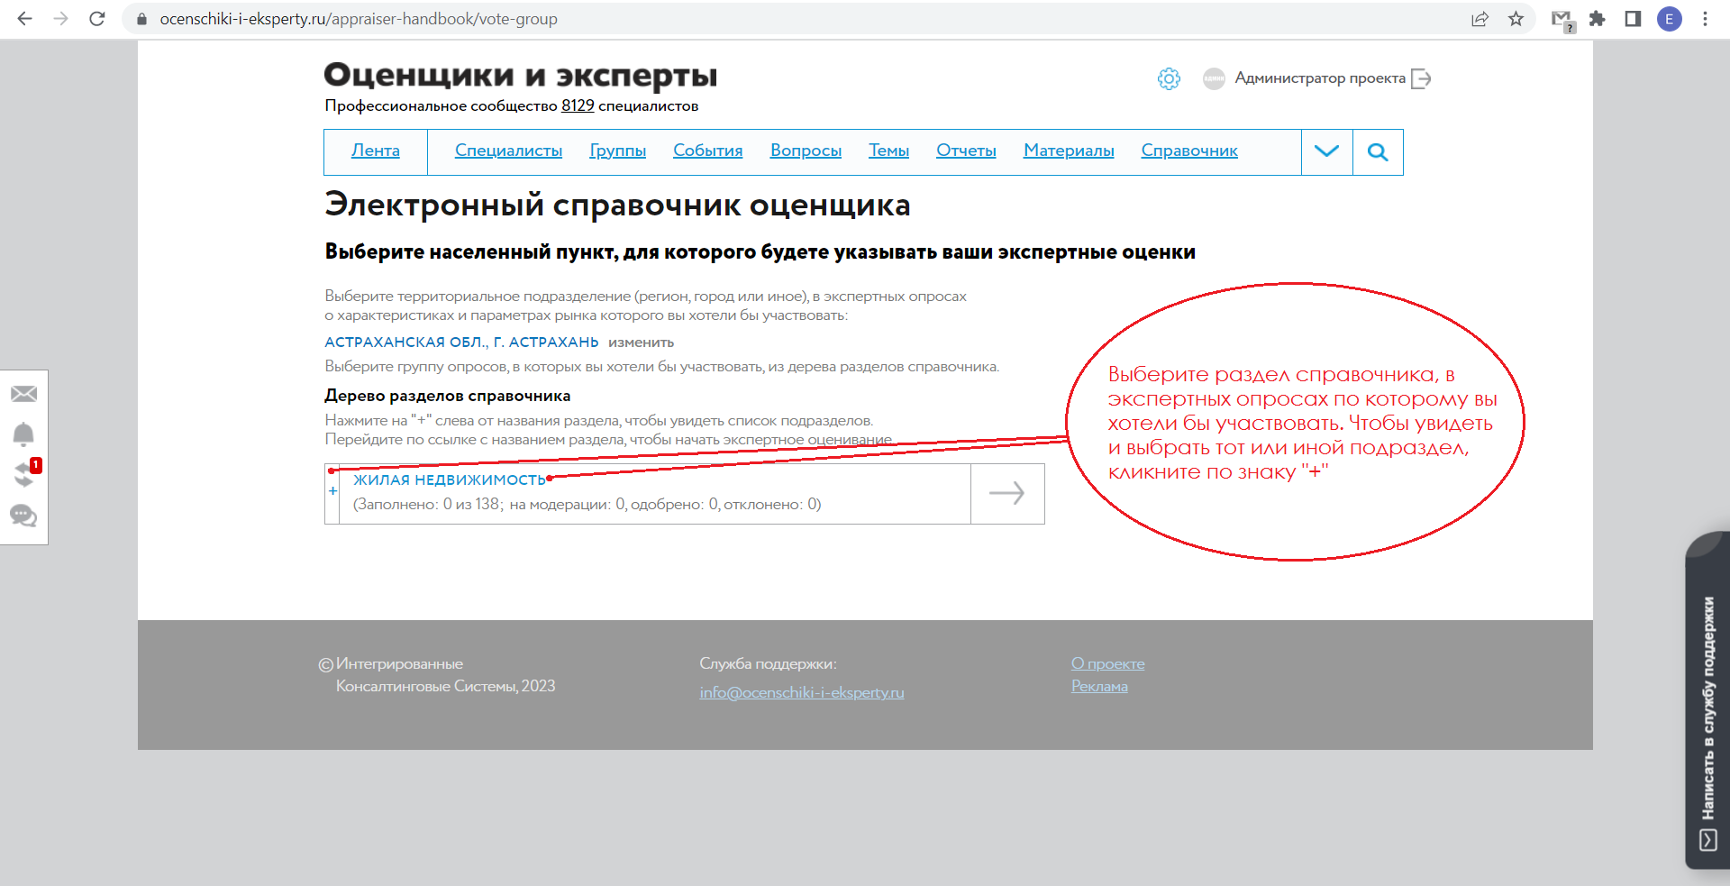
Task: Expand Жилая недвижимость with plus sign
Action: (x=332, y=491)
